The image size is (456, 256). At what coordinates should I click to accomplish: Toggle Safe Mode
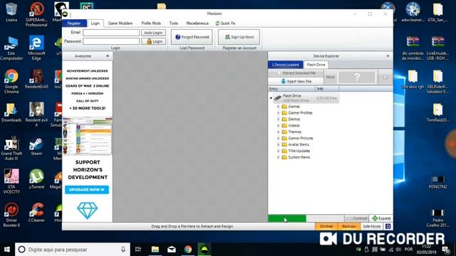(371, 226)
